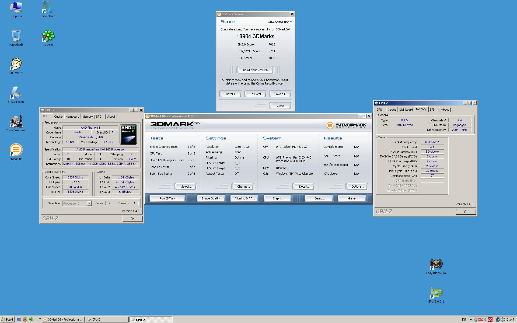Viewport: 517px width, 323px height.
Task: Open Cache tab in right CPU-Z window
Action: (392, 110)
